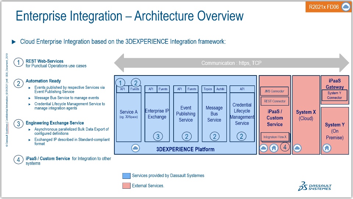Screen dimensions: 353x199
Task: Click the Integration Flow X box
Action: pyautogui.click(x=275, y=137)
